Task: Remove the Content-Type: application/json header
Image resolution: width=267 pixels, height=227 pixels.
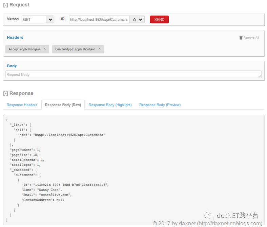Action: click(99, 49)
